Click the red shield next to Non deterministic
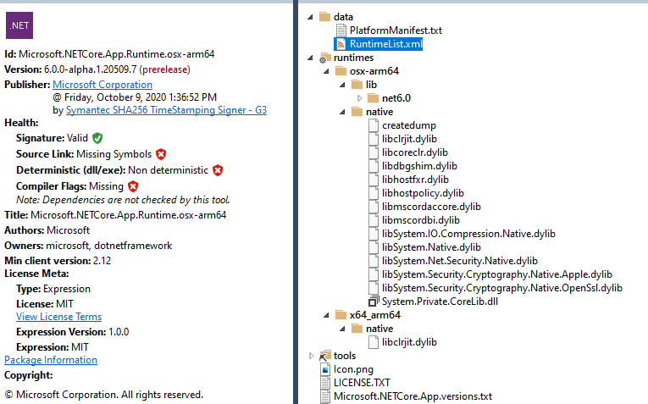The height and width of the screenshot is (404, 648). pos(218,170)
